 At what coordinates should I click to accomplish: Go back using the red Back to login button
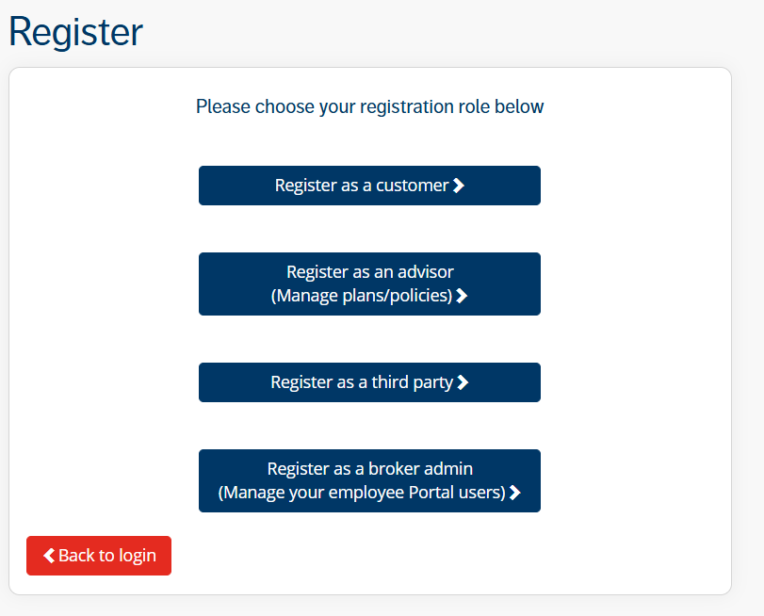coord(99,556)
